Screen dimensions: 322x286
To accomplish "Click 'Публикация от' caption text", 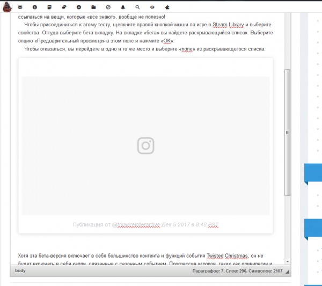I will click(x=92, y=224).
